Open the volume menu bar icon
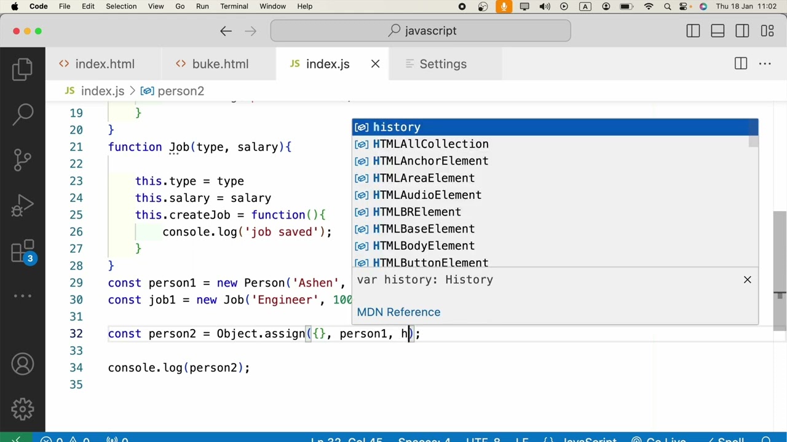 click(545, 6)
